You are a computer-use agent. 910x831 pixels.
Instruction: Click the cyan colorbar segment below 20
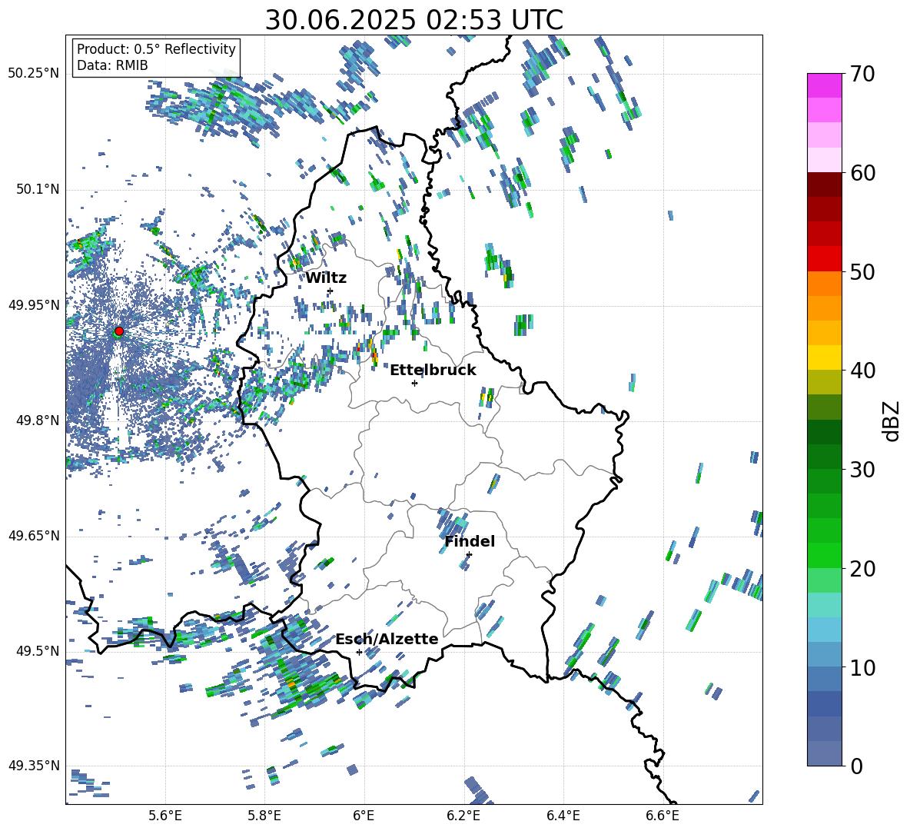coord(825,605)
